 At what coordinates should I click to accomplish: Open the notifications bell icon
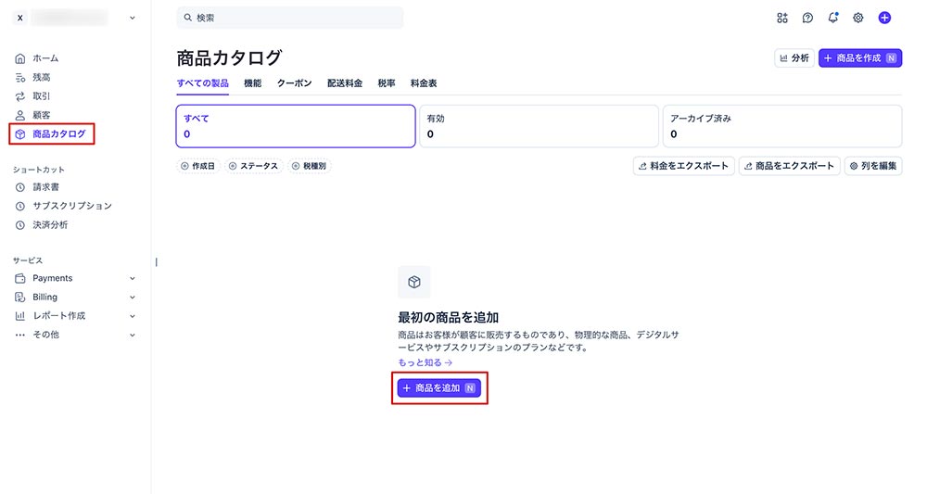[832, 18]
